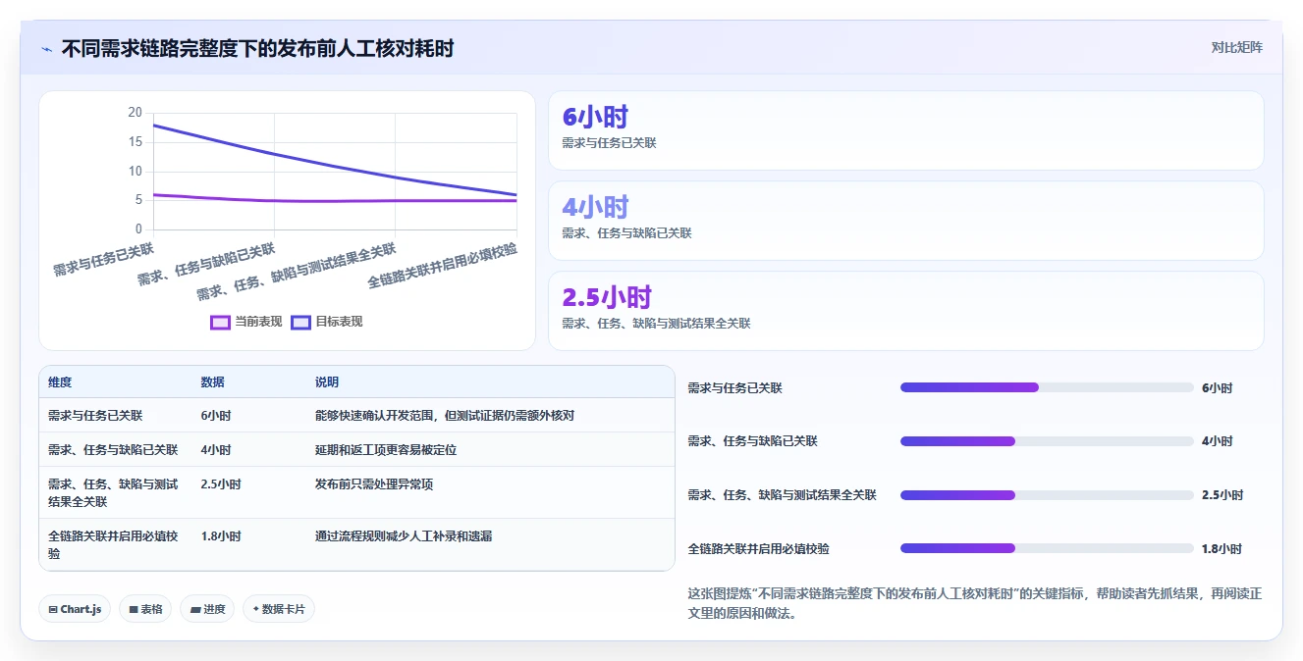Screen dimensions: 1303x661
Task: Click description 发布前只需处理异常项
Action: pos(374,484)
